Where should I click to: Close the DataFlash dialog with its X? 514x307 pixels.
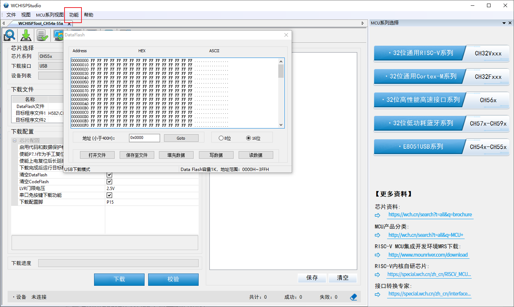click(286, 35)
